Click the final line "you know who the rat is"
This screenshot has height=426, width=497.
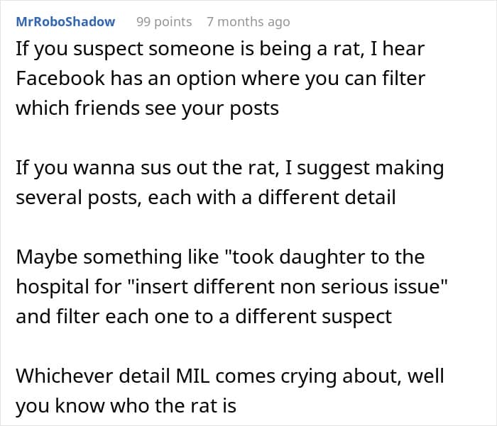click(x=126, y=406)
